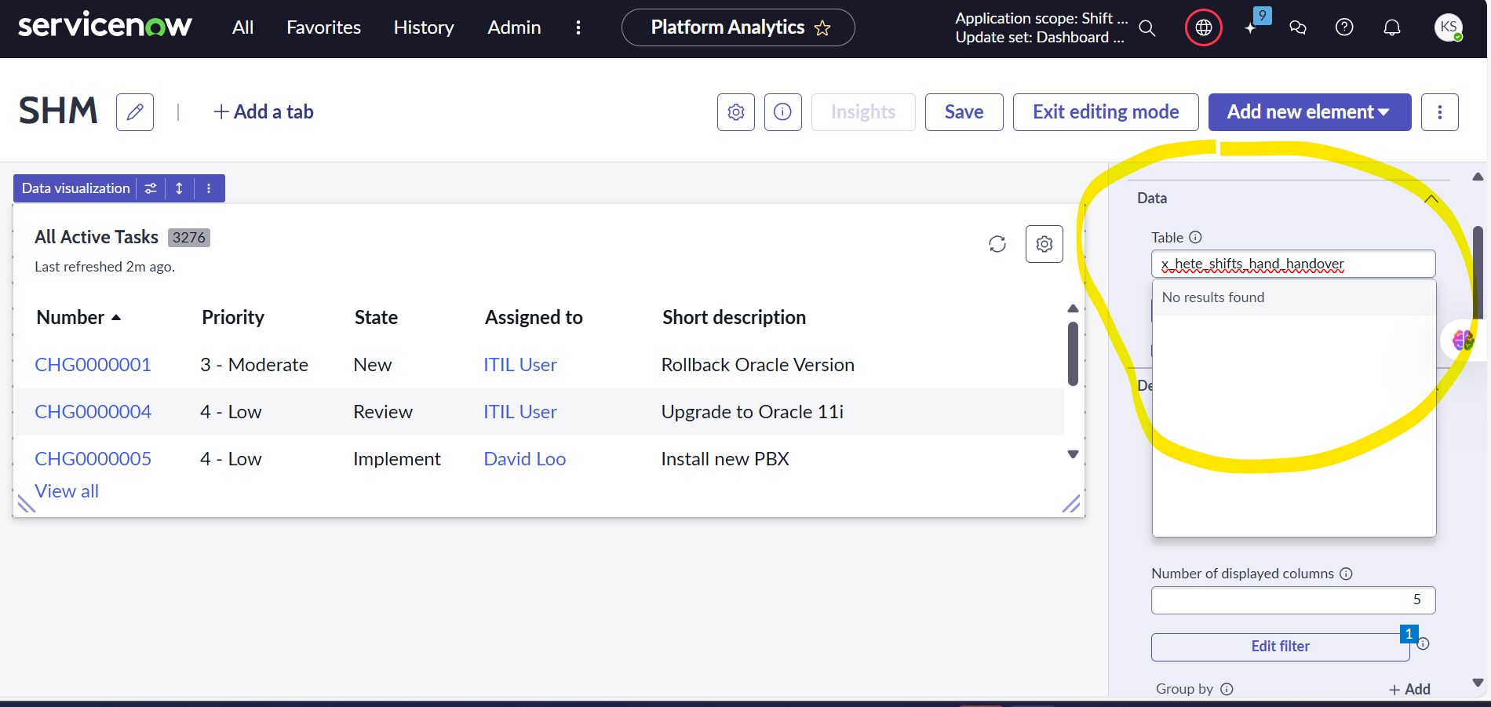Open the Favorites menu

pyautogui.click(x=323, y=28)
